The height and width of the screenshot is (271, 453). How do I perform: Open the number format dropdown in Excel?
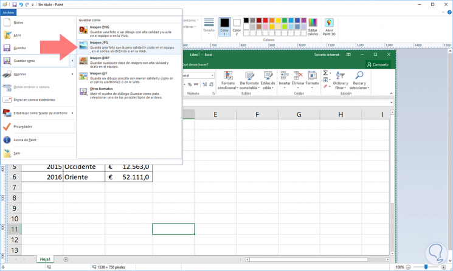[x=212, y=75]
